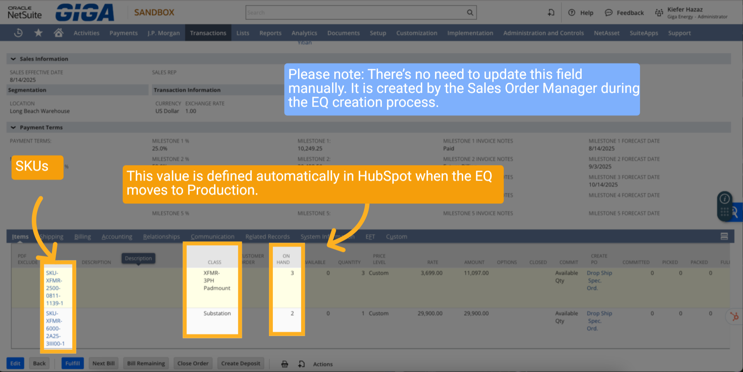
Task: Open the Transactions menu
Action: [x=208, y=33]
